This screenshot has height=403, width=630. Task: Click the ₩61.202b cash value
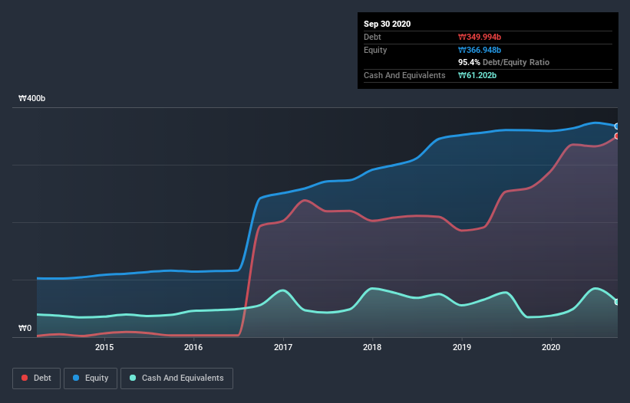(477, 75)
